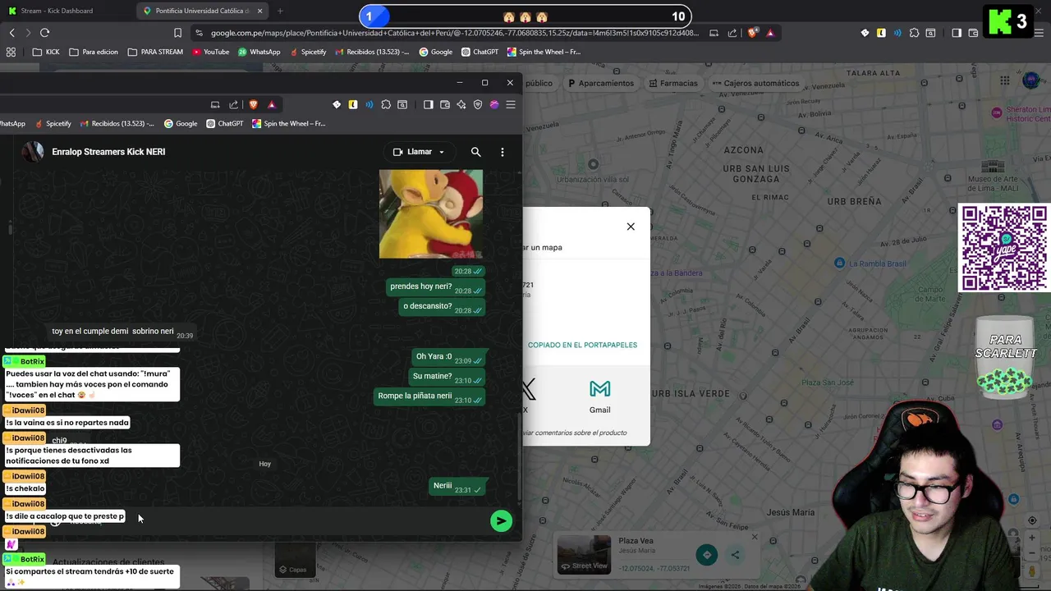The height and width of the screenshot is (591, 1051).
Task: Open the Para edicion bookmark folder
Action: click(x=94, y=52)
